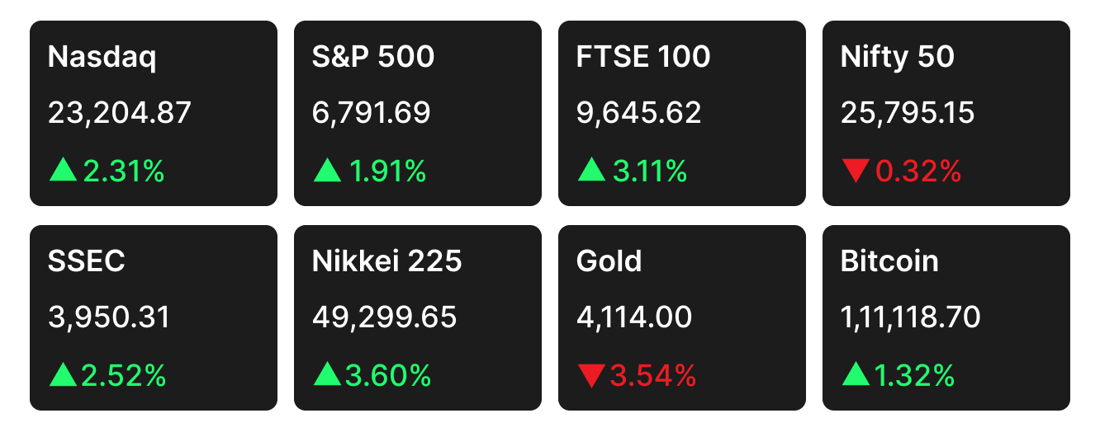Select the FTSE 100 heading
1100x432 pixels.
pyautogui.click(x=643, y=57)
